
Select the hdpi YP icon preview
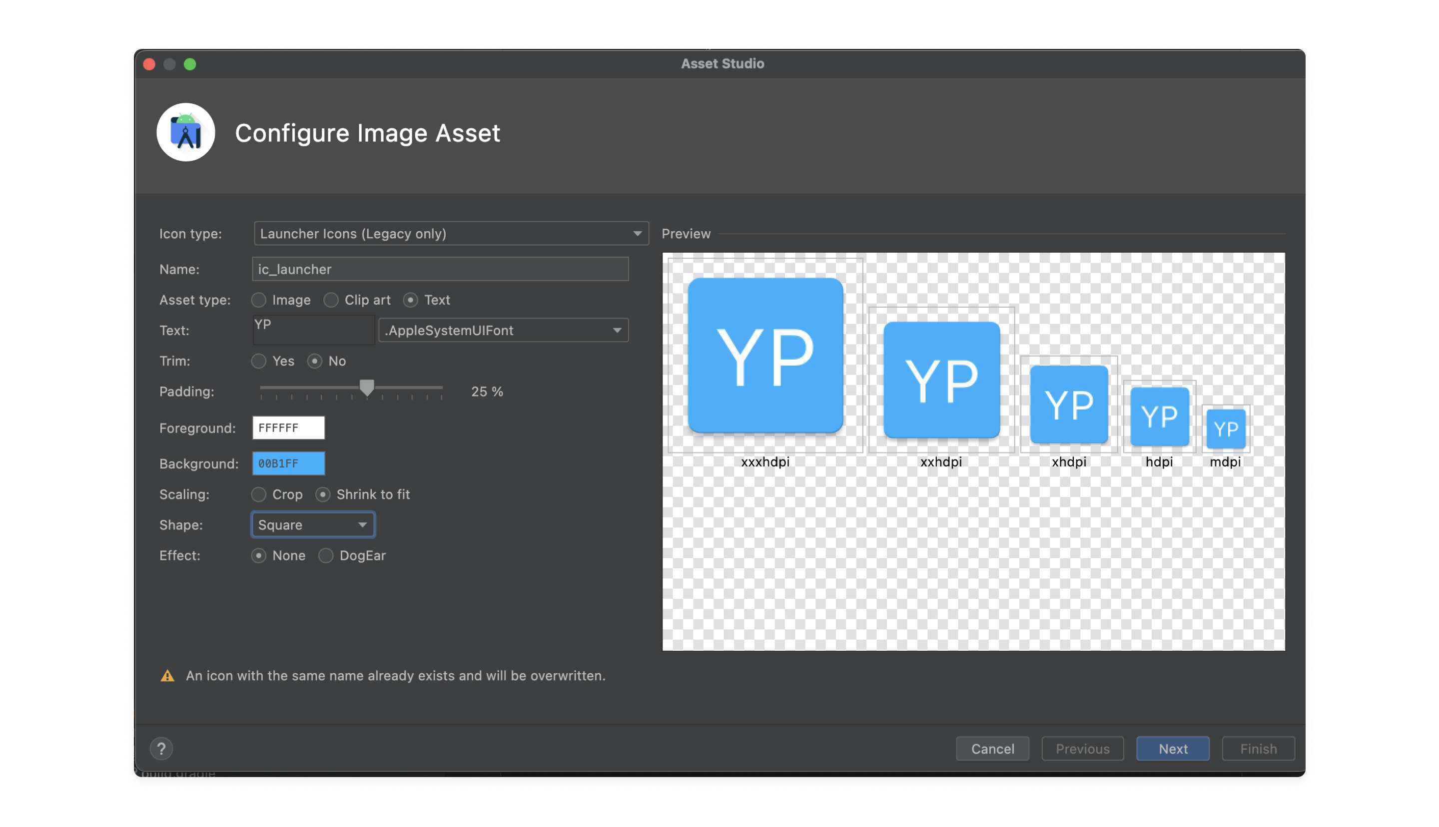(1159, 416)
